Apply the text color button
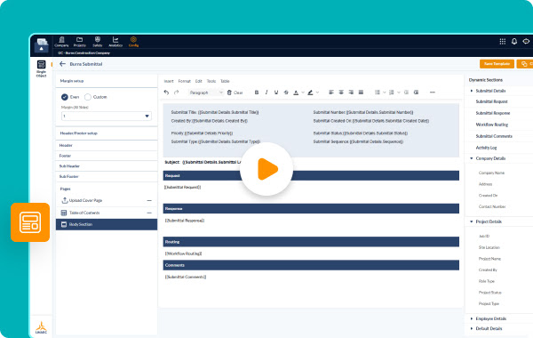The height and width of the screenshot is (338, 533). click(x=296, y=93)
